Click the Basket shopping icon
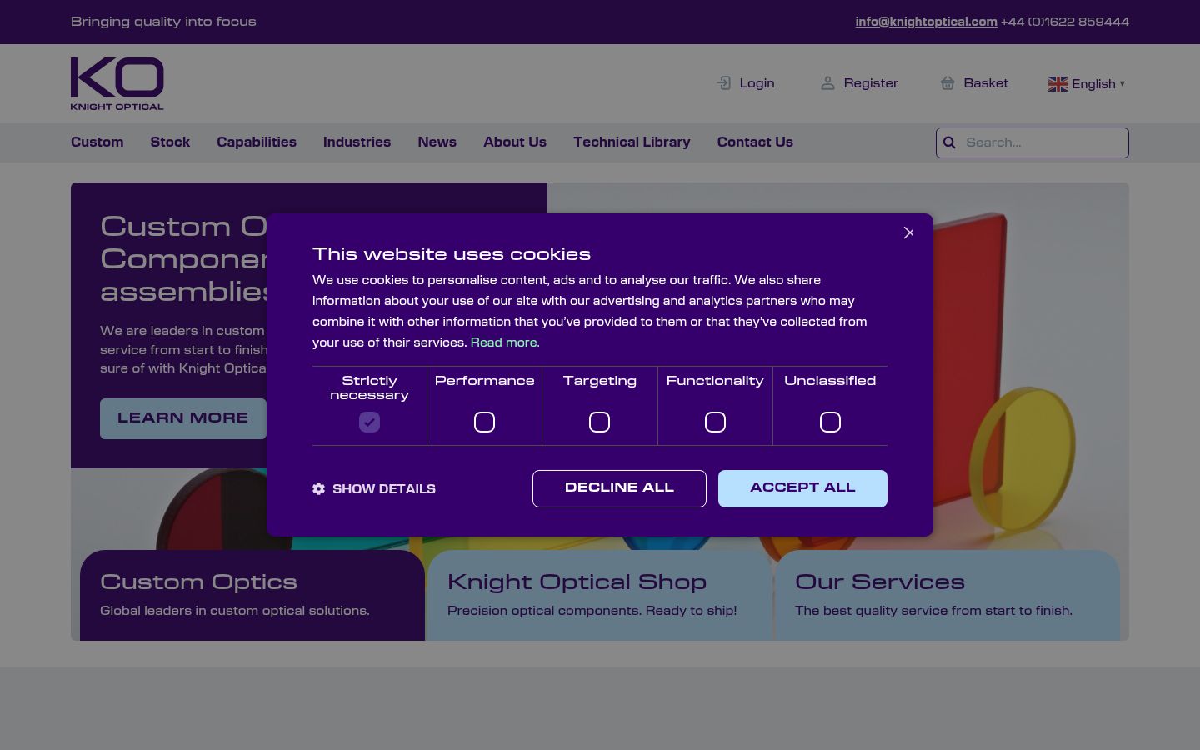Screen dimensions: 1200x750 click(x=947, y=83)
